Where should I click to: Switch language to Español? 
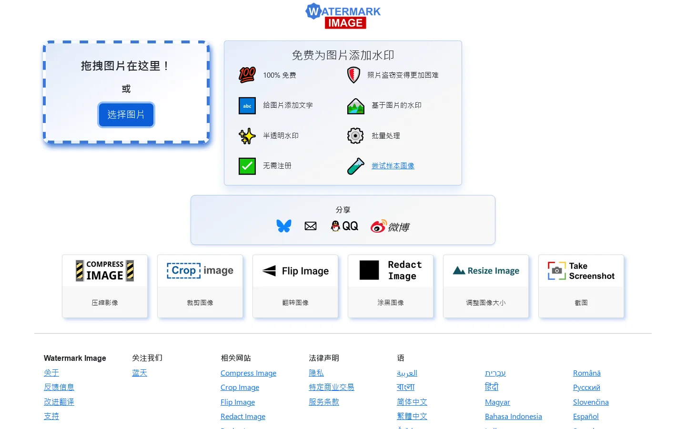(x=586, y=417)
